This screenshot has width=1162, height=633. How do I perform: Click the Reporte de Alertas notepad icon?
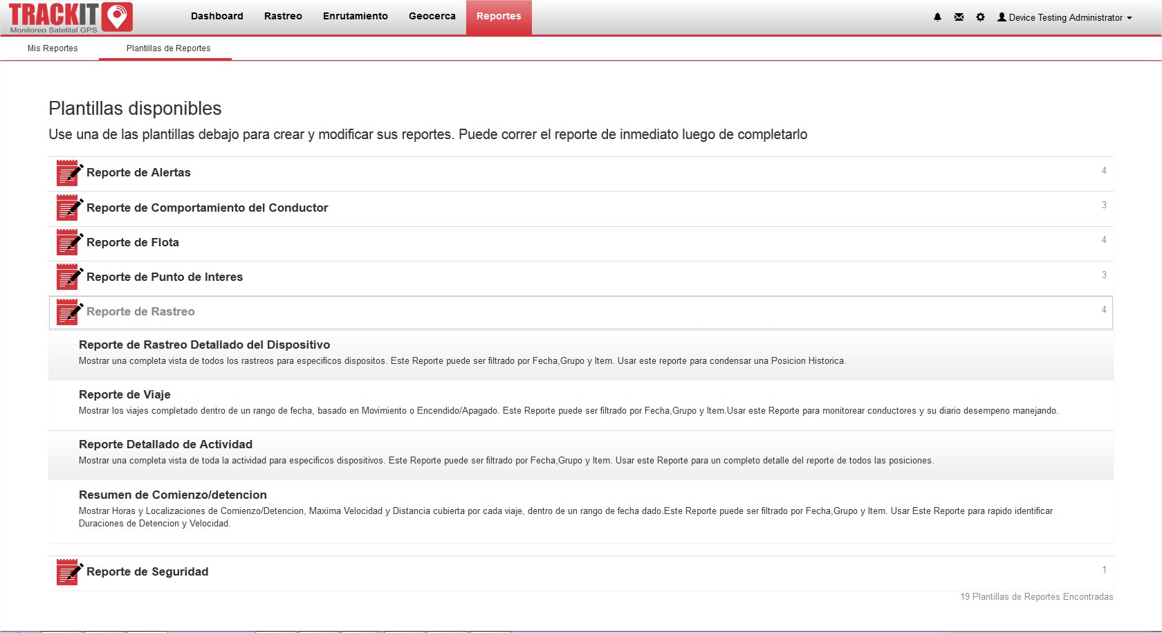point(69,173)
